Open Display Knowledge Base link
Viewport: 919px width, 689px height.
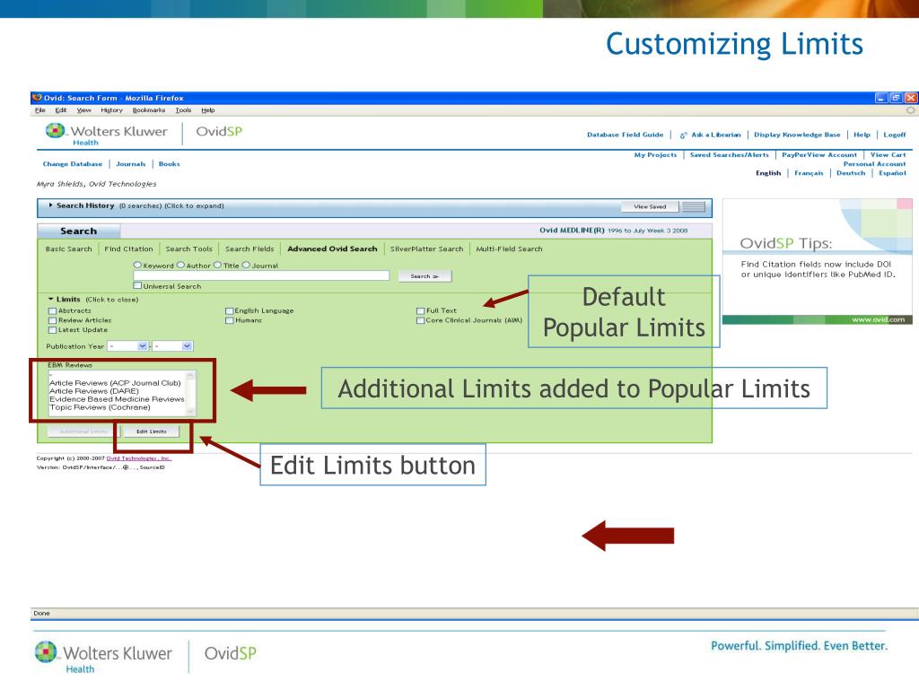pos(797,135)
